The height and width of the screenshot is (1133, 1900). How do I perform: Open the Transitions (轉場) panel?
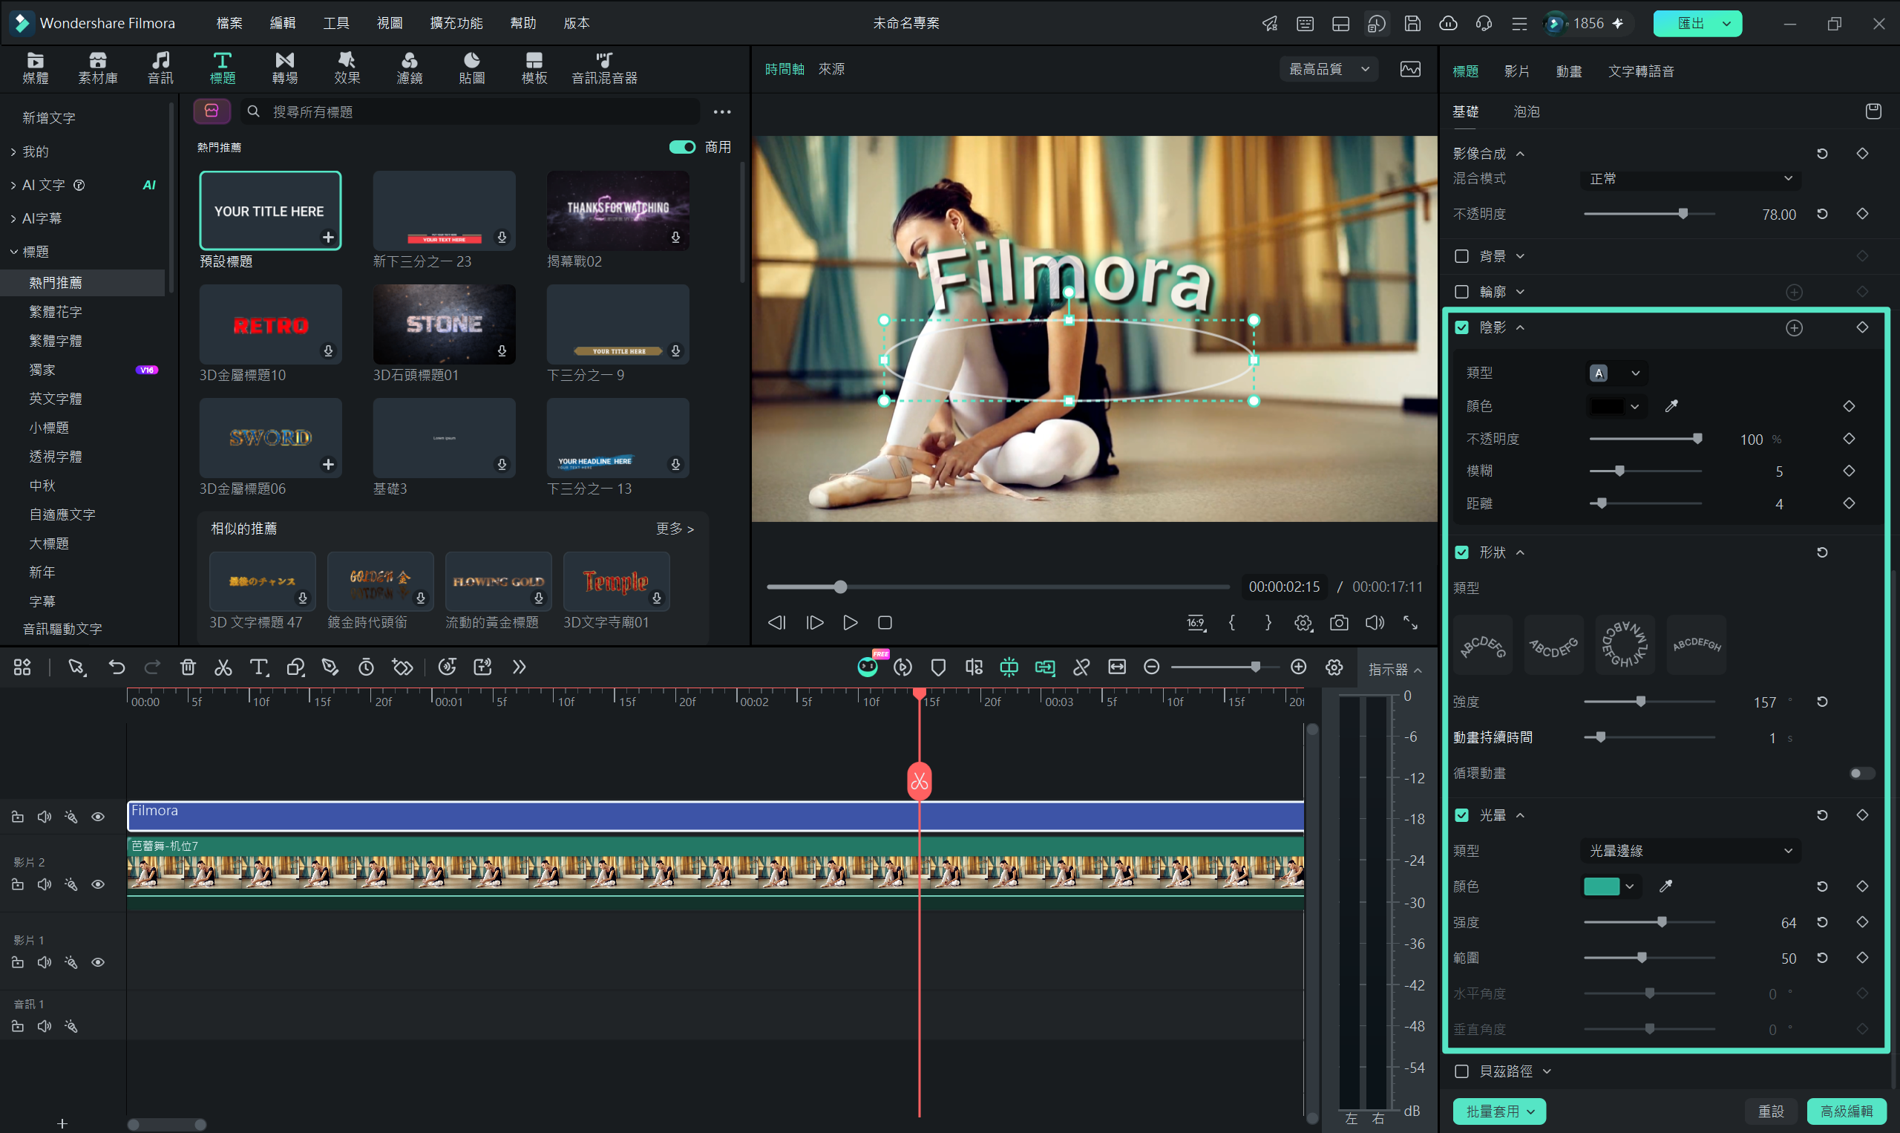[284, 67]
